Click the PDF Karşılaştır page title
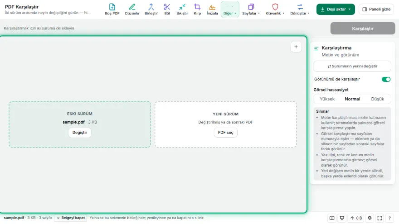This screenshot has width=399, height=224. [x=22, y=7]
